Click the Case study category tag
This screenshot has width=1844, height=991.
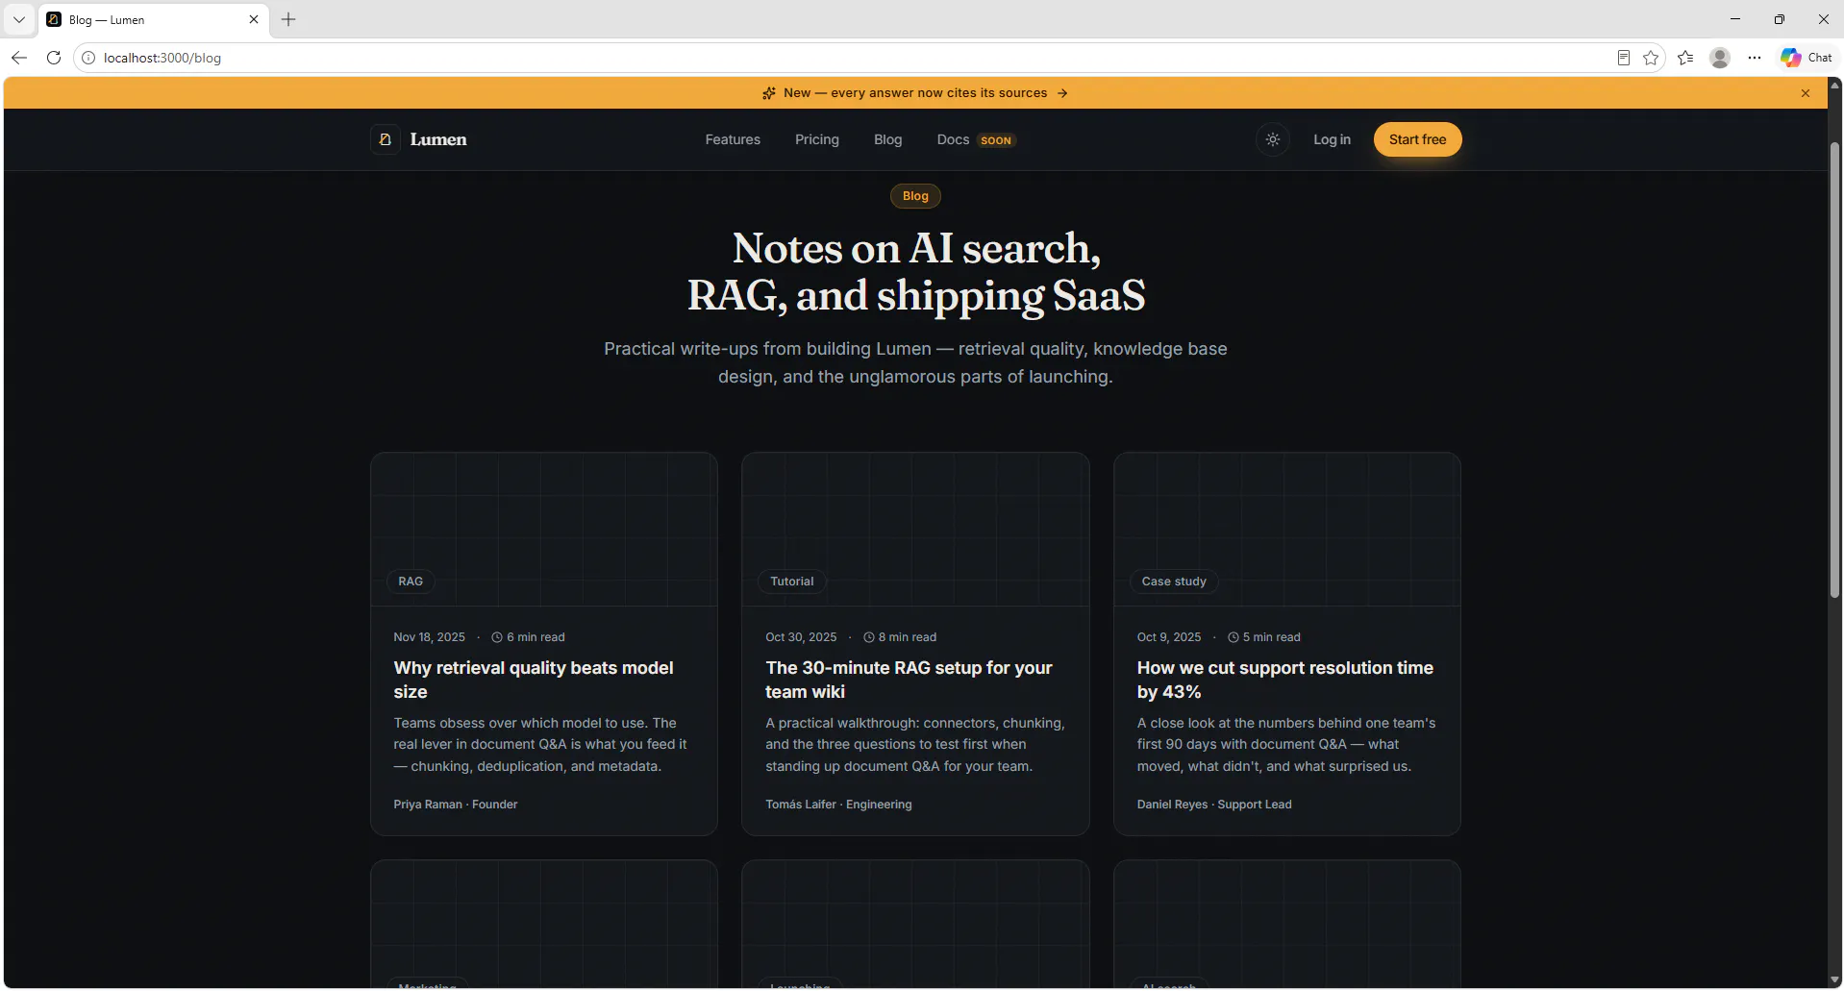1174,582
